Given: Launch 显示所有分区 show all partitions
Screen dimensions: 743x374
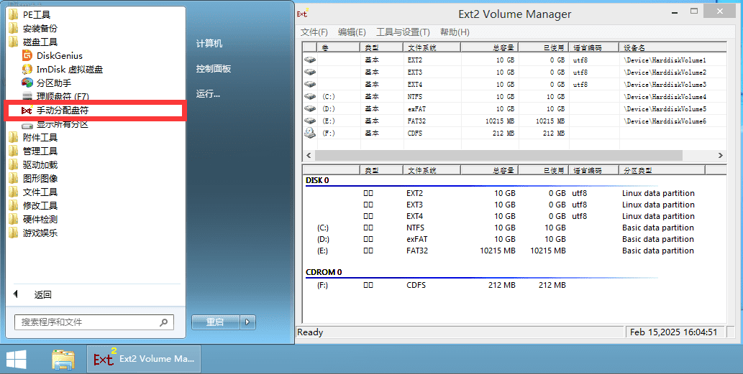Looking at the screenshot, I should (x=55, y=124).
